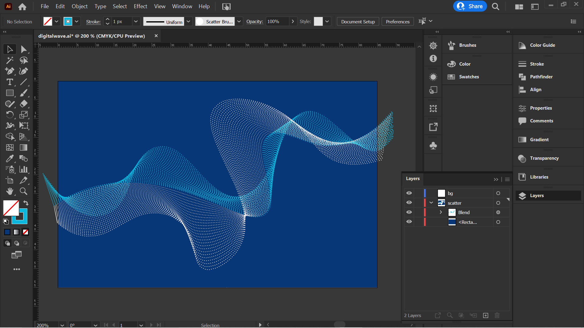Activate the Type tool
584x328 pixels.
[9, 82]
